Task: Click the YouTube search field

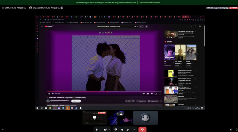Action: point(116,26)
